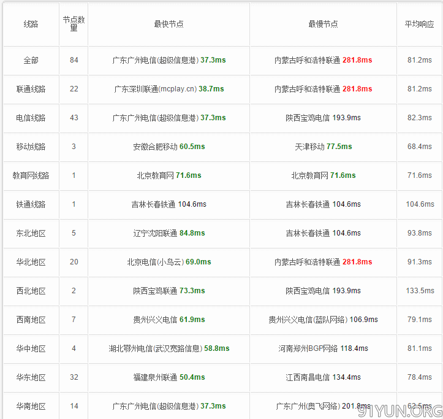Select the 移动线路 row label
This screenshot has width=443, height=419.
pos(31,147)
